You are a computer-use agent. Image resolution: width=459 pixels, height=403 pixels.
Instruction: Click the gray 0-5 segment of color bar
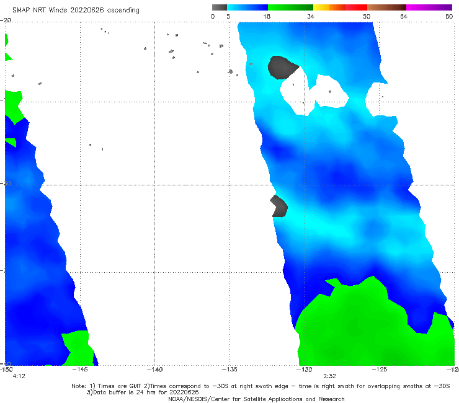click(220, 7)
